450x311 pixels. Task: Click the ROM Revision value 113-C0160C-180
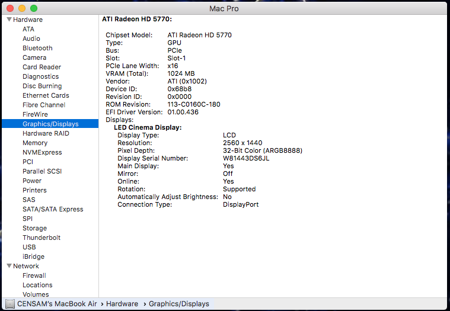click(194, 104)
